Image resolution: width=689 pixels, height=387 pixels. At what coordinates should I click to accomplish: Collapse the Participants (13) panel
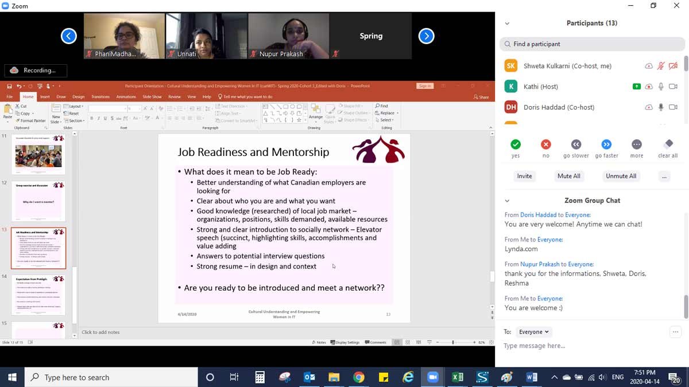[507, 24]
